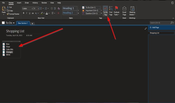175x103 pixels.
Task: Open the Calibri font name dropdown
Action: click(x=32, y=8)
